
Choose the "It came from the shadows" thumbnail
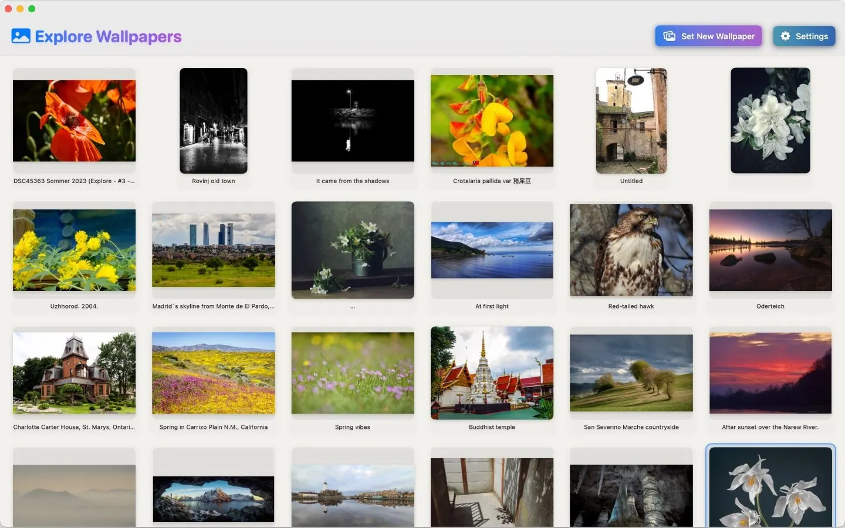tap(353, 121)
